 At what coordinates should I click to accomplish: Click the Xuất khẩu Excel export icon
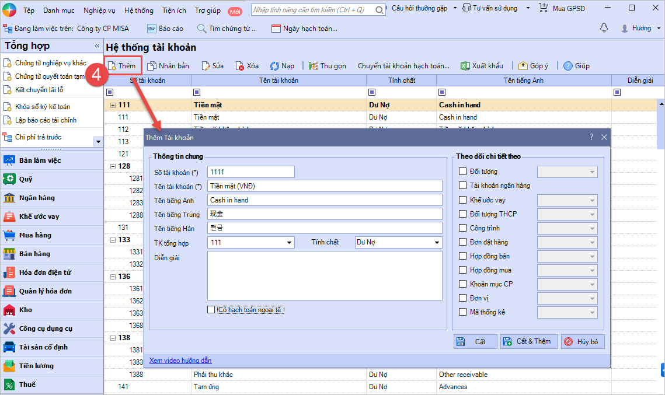click(x=465, y=66)
